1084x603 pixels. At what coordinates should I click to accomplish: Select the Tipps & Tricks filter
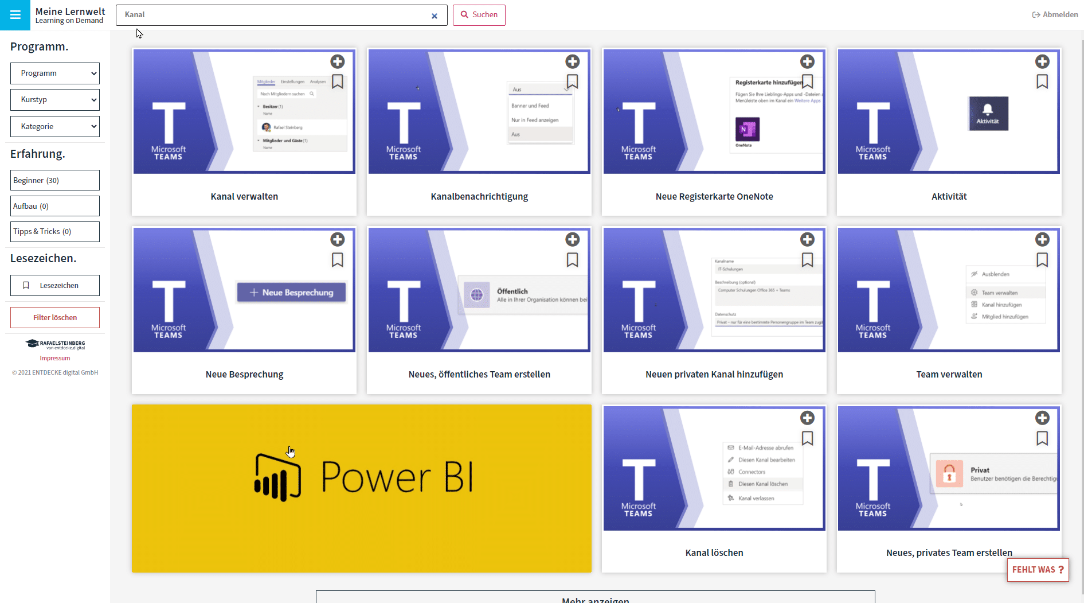click(55, 232)
